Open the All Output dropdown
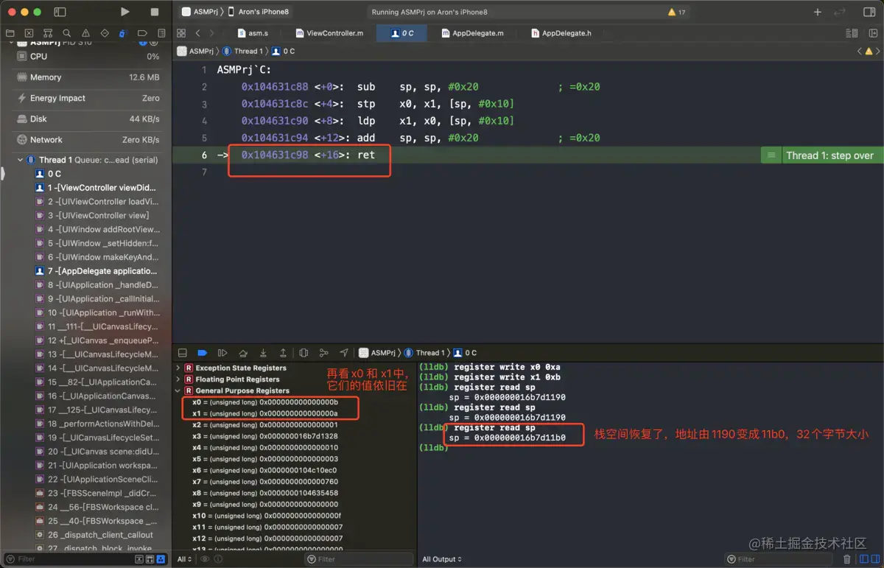 442,559
